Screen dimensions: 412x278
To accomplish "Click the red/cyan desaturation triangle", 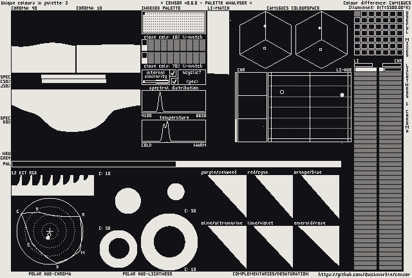I will [x=274, y=196].
